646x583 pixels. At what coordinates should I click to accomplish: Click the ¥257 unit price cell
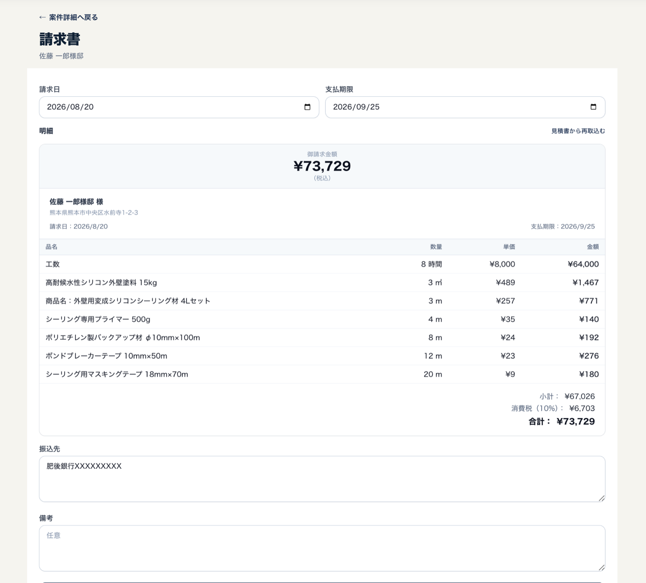505,301
